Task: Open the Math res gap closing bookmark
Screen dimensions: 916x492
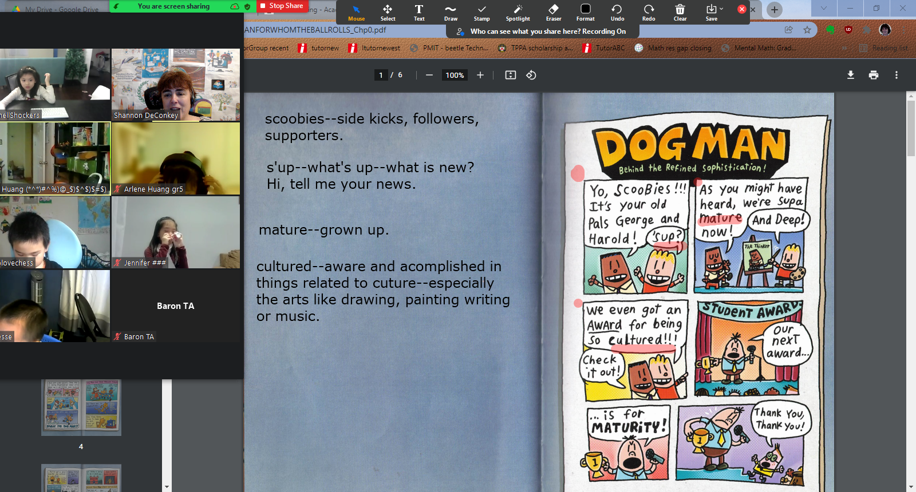Action: [673, 48]
